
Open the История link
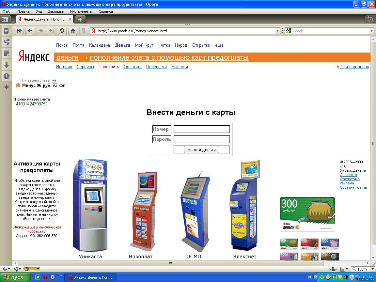click(x=64, y=67)
